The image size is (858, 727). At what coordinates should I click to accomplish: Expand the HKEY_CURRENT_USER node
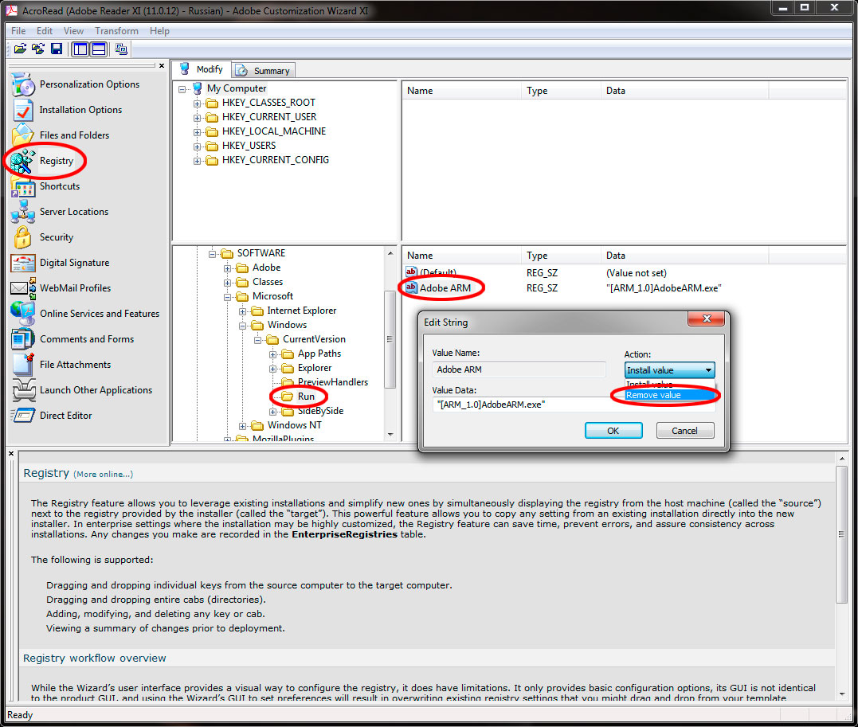[x=197, y=118]
